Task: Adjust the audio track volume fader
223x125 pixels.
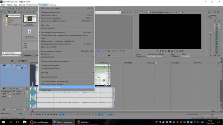Action: (11, 94)
